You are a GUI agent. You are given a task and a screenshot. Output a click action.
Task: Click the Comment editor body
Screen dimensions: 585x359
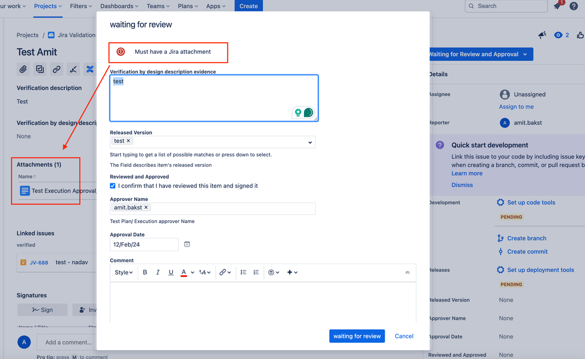point(263,302)
